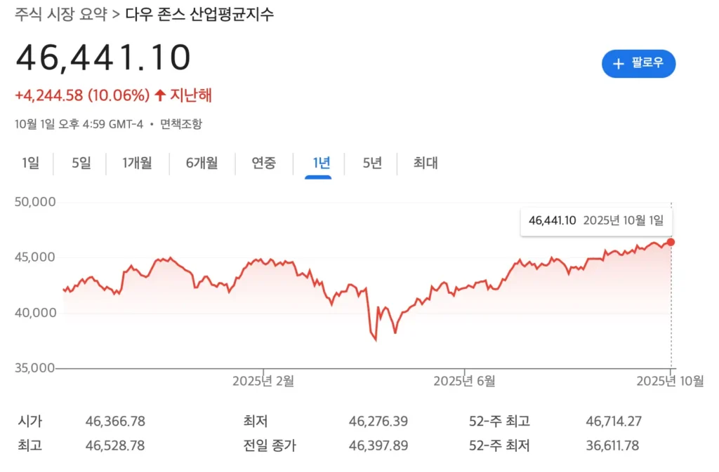719x472 pixels.
Task: Follow the index via 팔로우 button
Action: coord(638,64)
